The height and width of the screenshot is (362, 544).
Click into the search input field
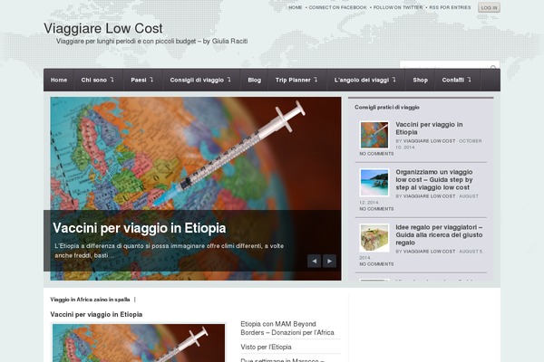444,65
